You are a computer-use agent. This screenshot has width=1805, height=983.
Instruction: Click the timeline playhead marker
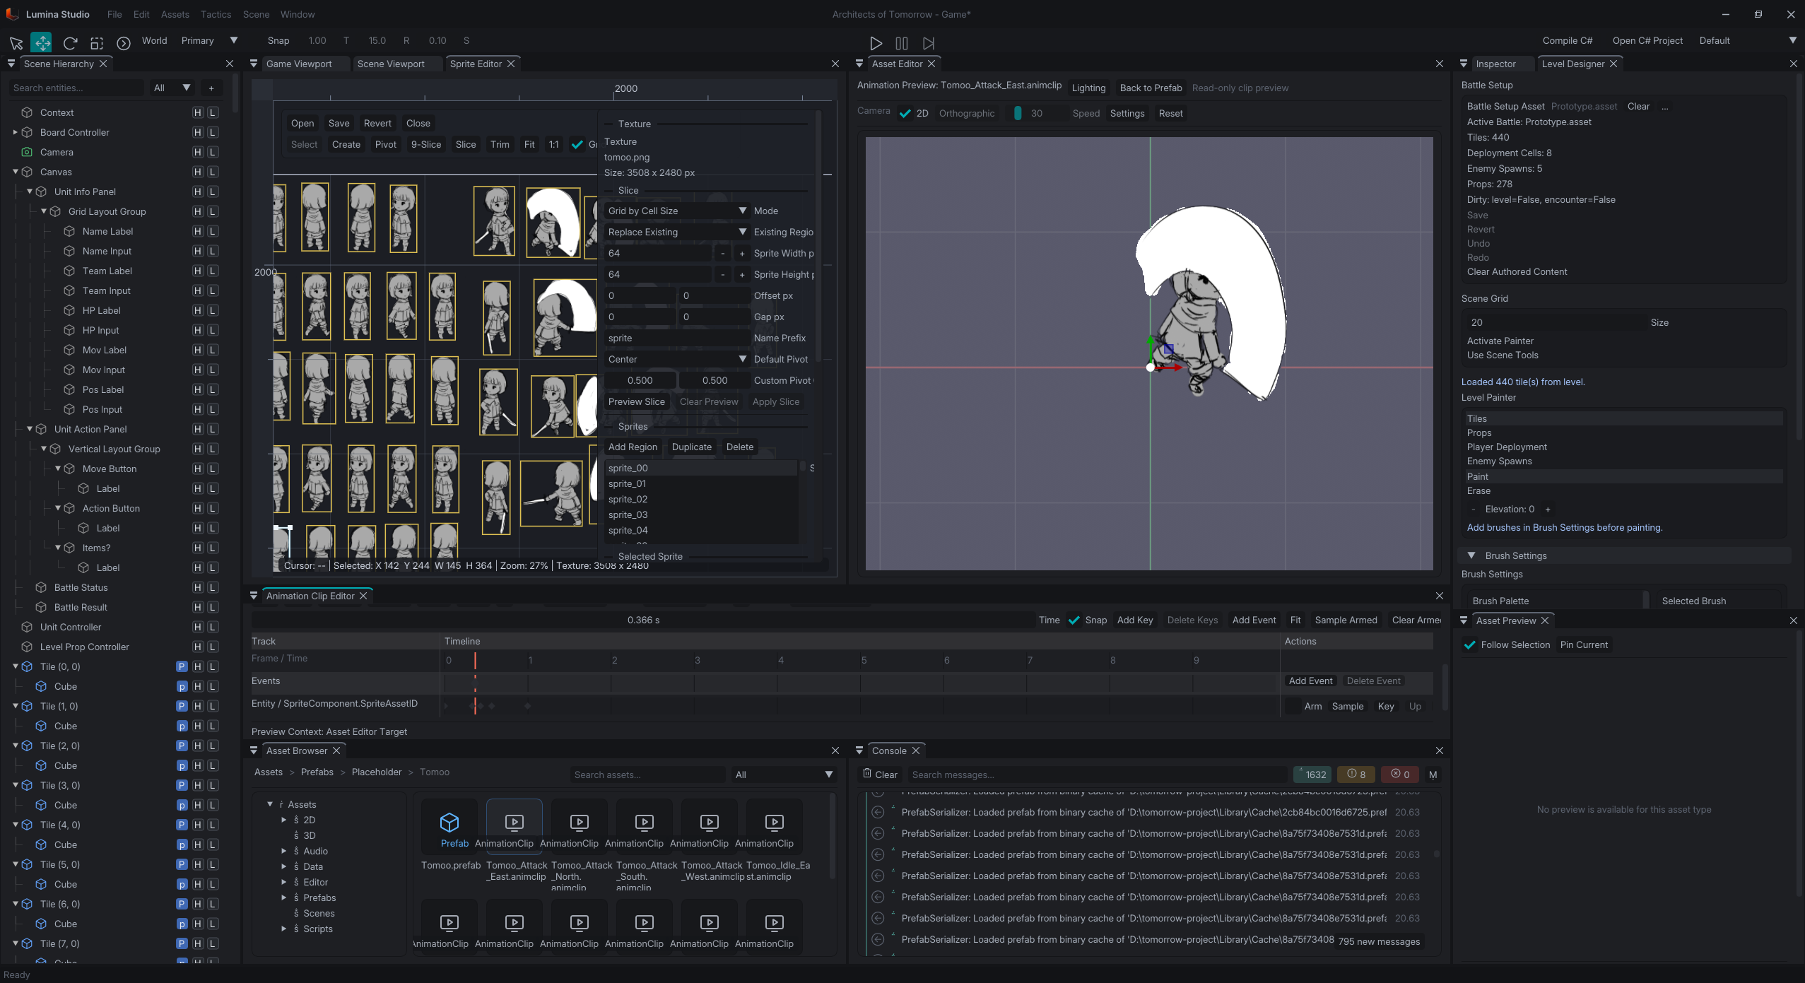pos(475,660)
